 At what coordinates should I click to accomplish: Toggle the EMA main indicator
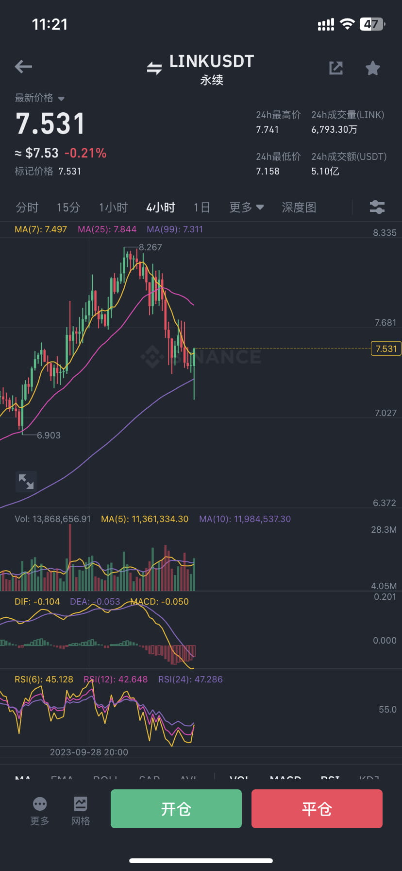click(62, 778)
